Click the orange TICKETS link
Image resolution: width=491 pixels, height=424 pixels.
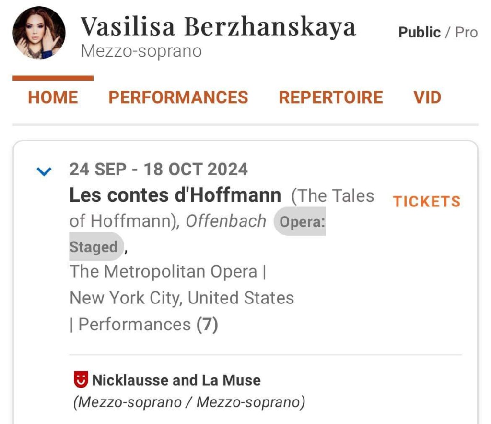click(x=426, y=202)
